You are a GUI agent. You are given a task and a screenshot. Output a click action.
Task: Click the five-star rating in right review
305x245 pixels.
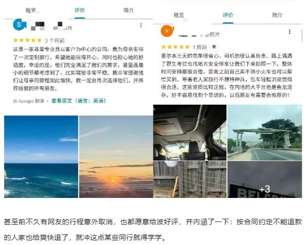[175, 47]
